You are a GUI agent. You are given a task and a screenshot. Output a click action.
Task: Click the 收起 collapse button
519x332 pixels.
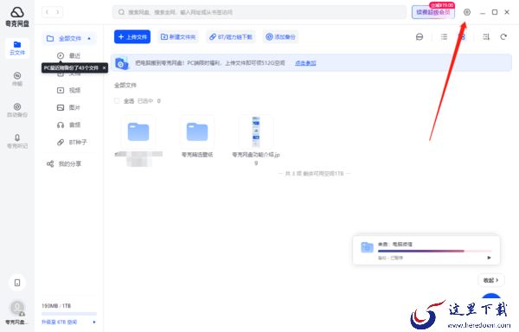coord(490,280)
